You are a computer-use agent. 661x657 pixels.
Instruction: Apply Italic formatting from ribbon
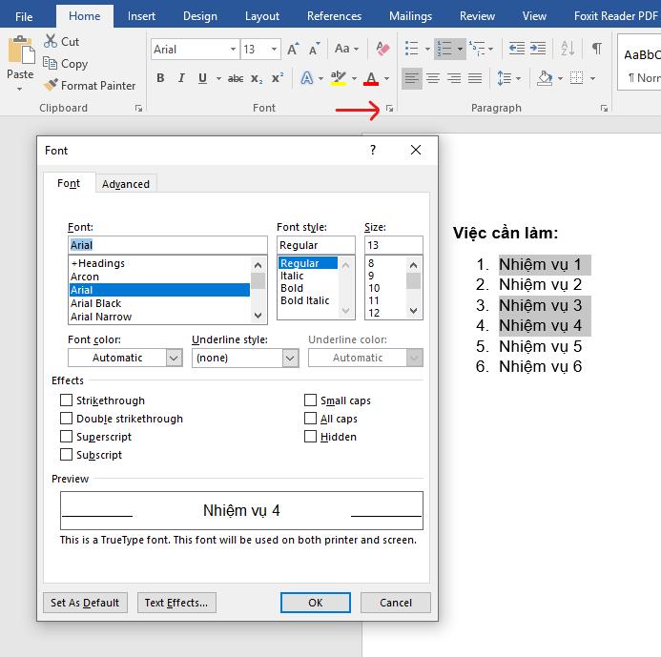pyautogui.click(x=180, y=78)
